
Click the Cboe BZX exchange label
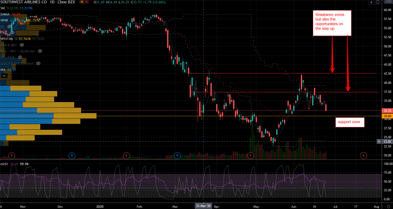click(x=66, y=2)
